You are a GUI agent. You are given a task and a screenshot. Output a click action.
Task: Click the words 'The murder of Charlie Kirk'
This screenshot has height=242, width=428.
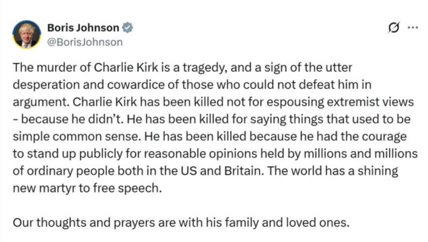point(86,67)
